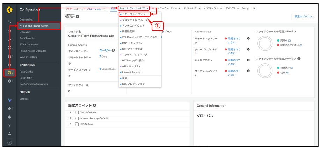321x149 pixels.
Task: Click the snippet icon of Global-Default
Action: click(x=77, y=113)
